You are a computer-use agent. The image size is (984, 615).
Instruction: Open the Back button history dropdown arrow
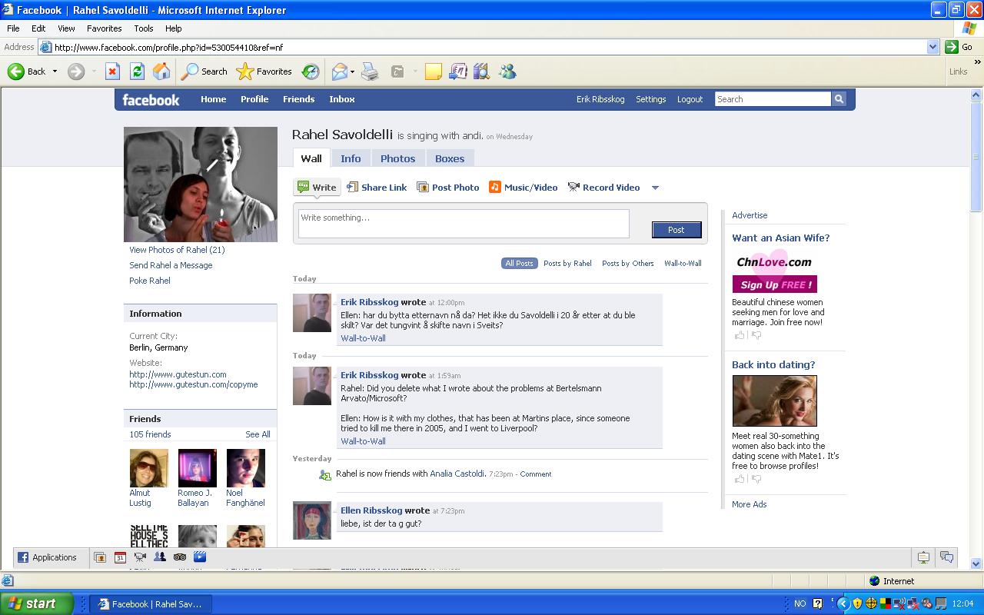point(55,71)
